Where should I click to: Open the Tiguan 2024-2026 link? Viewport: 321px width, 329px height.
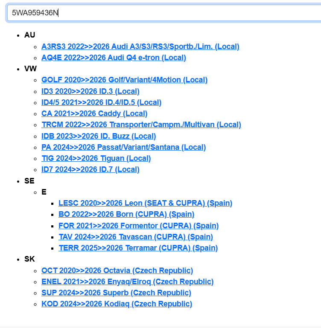[96, 158]
